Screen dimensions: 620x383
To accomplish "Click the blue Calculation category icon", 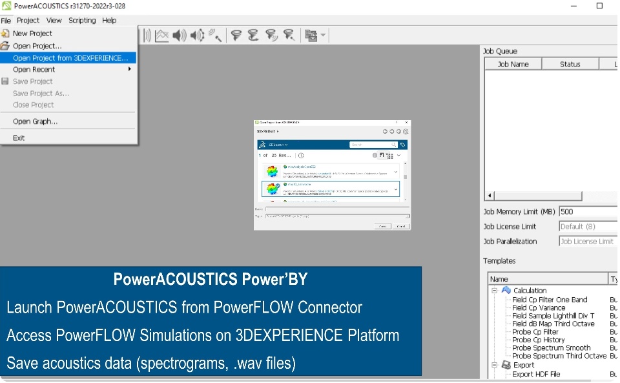I will (506, 290).
